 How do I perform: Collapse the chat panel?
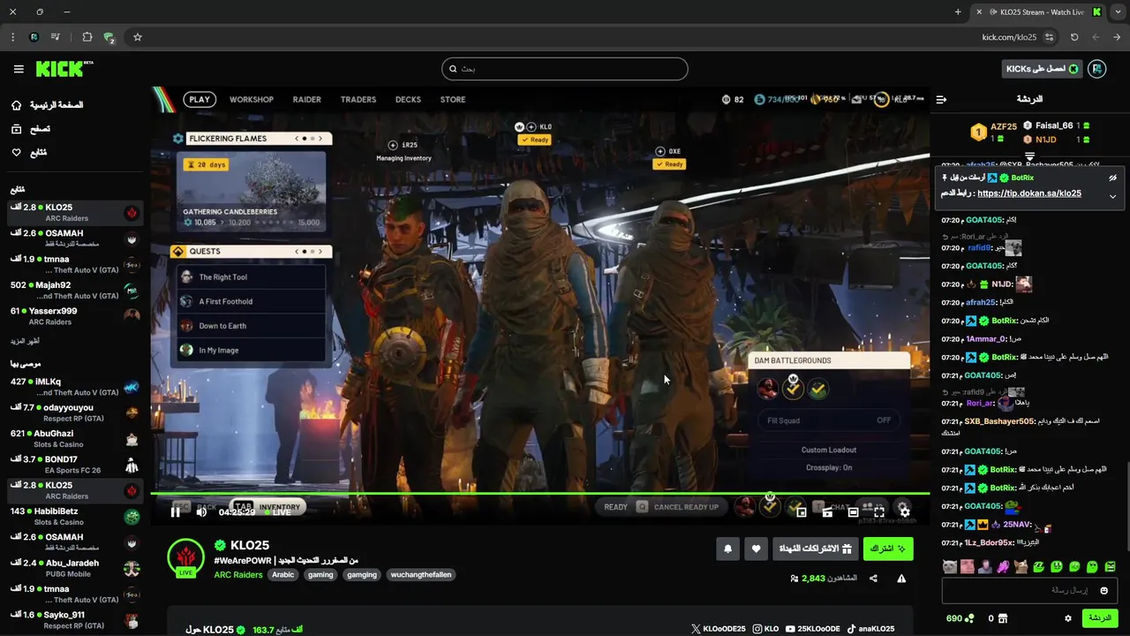pos(941,99)
